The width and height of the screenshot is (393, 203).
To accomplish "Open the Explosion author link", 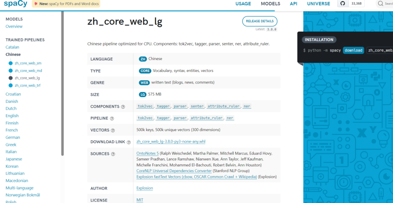I will pos(144,188).
